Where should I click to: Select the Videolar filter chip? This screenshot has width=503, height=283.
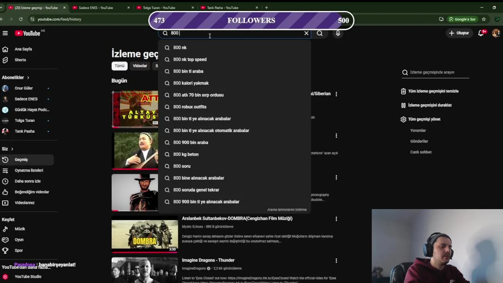click(x=140, y=66)
